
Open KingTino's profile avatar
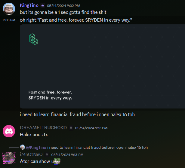(9, 9)
